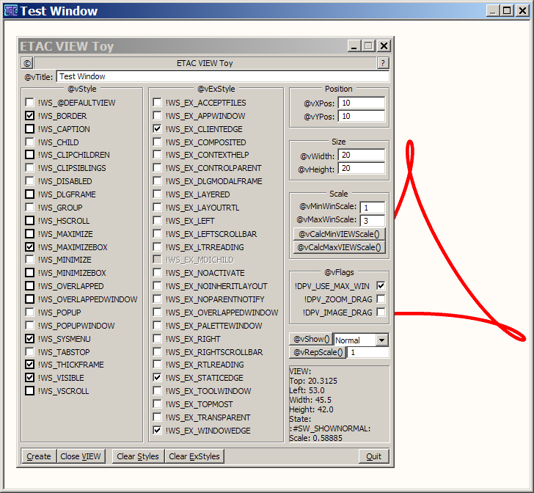This screenshot has width=534, height=493.
Task: Click the @vTitle text field
Action: click(222, 76)
